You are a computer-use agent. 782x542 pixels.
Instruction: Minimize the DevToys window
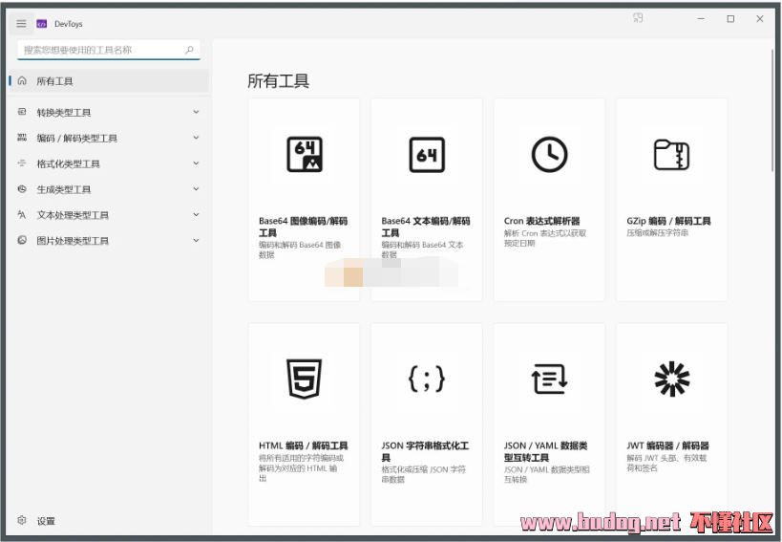pyautogui.click(x=701, y=19)
